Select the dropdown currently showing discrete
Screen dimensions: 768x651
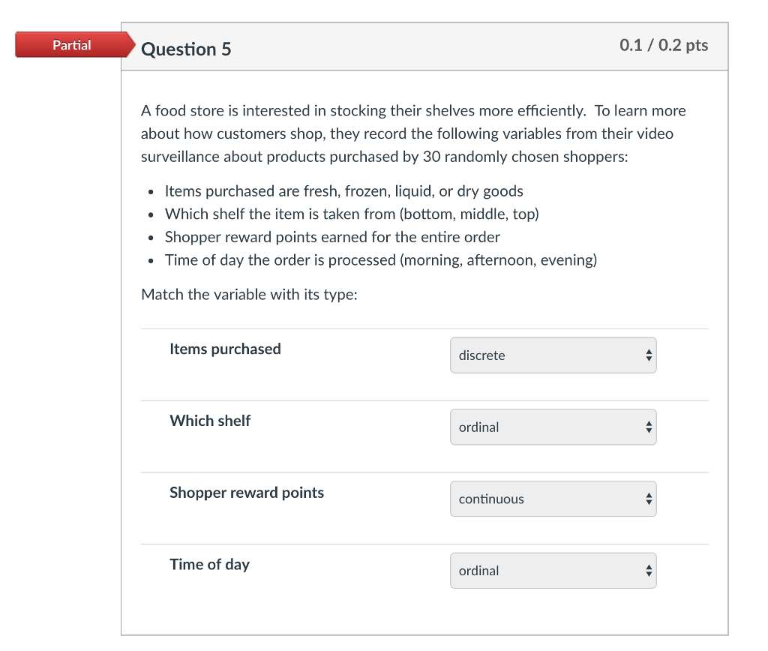553,355
